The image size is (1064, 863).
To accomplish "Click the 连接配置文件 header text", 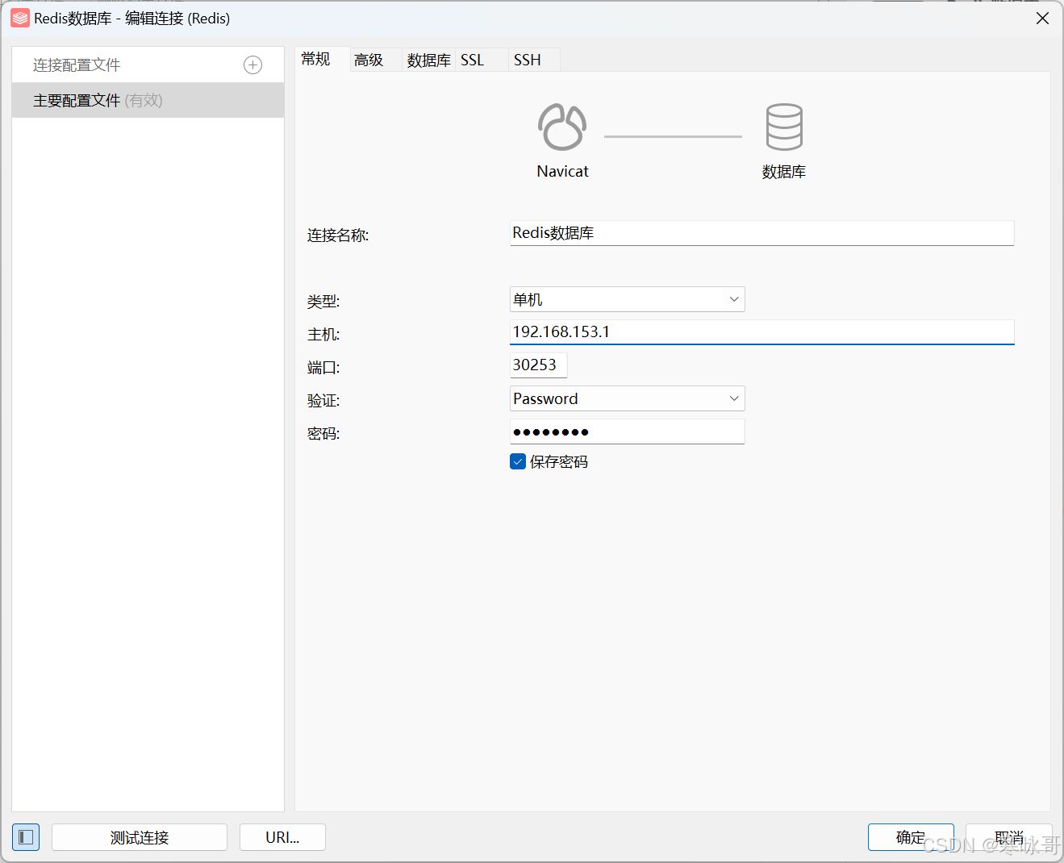I will point(77,65).
